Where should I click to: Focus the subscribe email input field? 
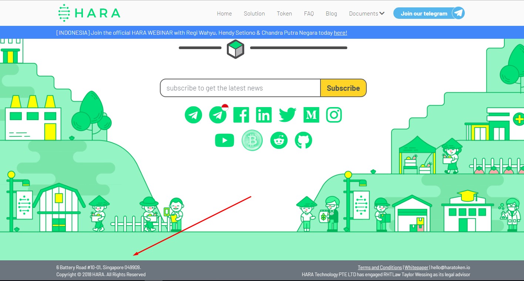click(x=240, y=88)
